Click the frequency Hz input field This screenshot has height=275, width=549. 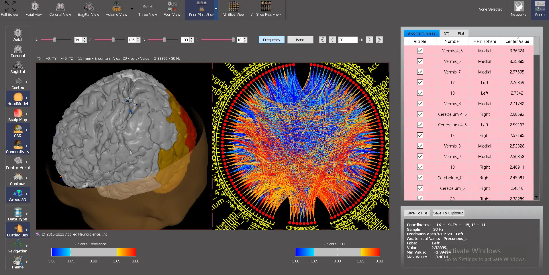point(348,40)
